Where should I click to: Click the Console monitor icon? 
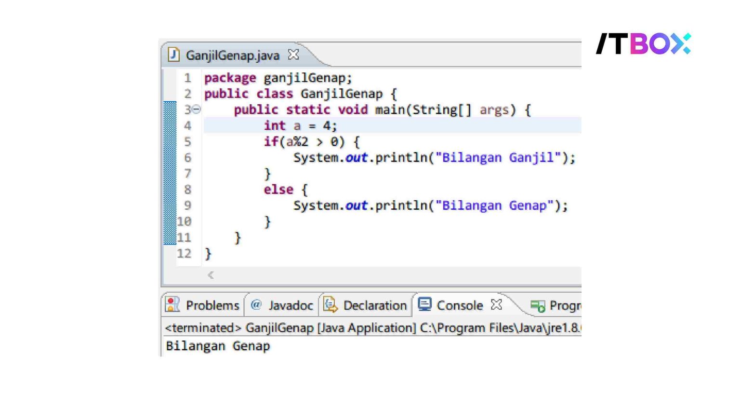[424, 305]
